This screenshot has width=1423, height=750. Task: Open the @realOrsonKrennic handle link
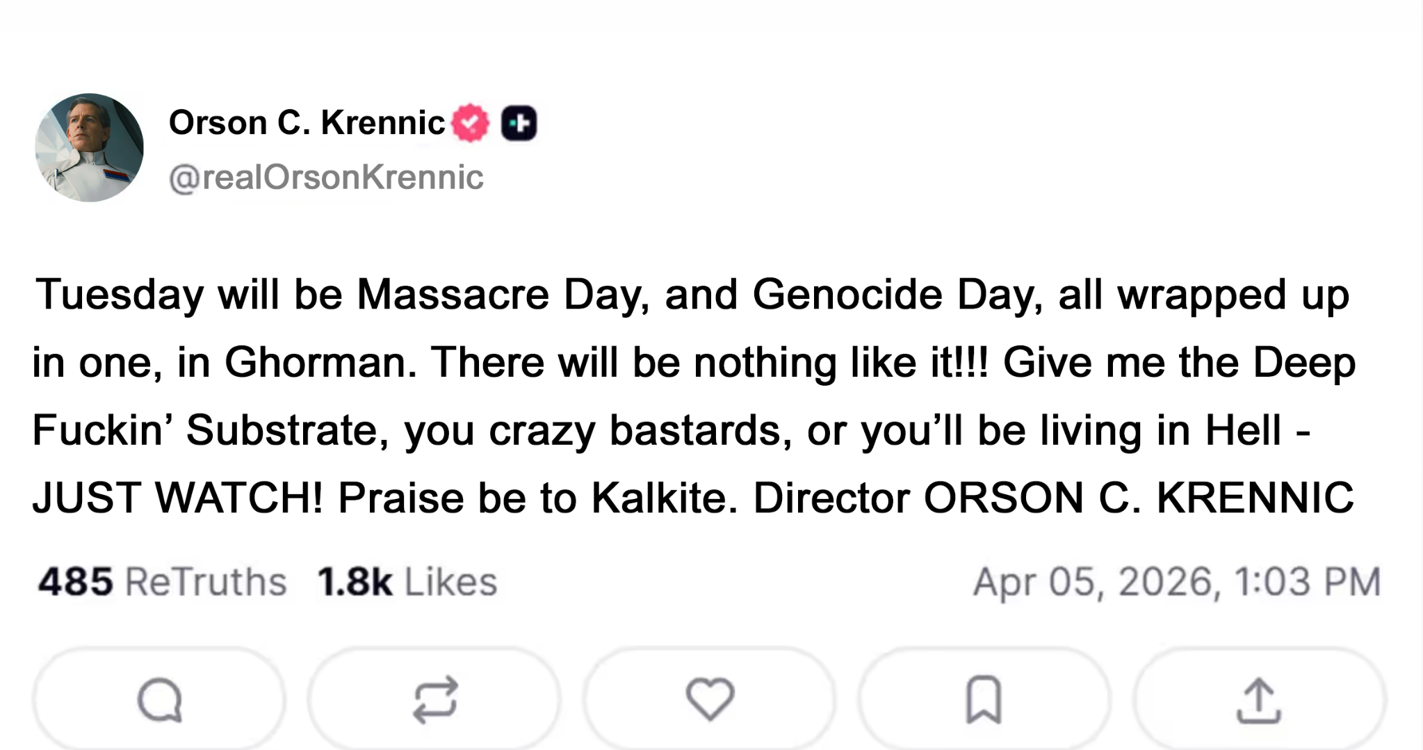point(326,177)
